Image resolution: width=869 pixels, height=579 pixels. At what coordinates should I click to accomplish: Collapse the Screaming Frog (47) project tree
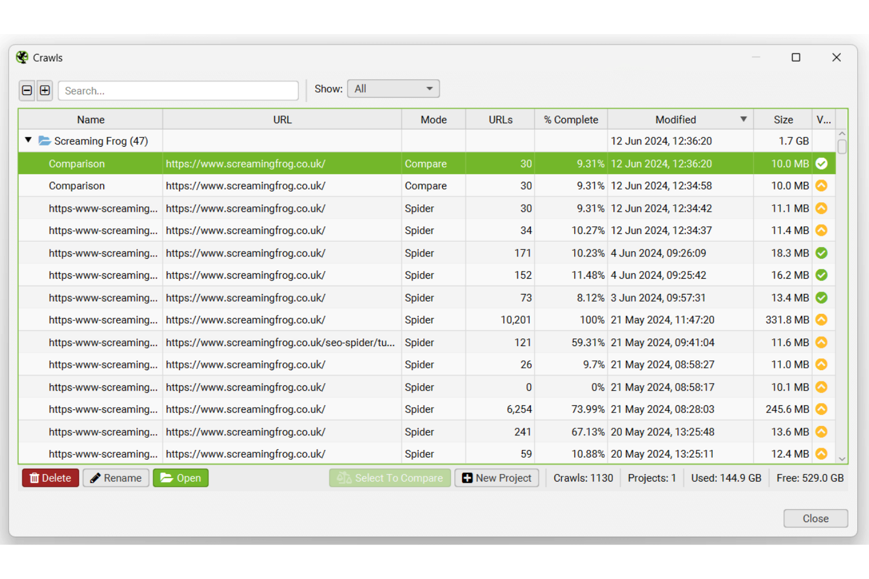[x=28, y=140]
